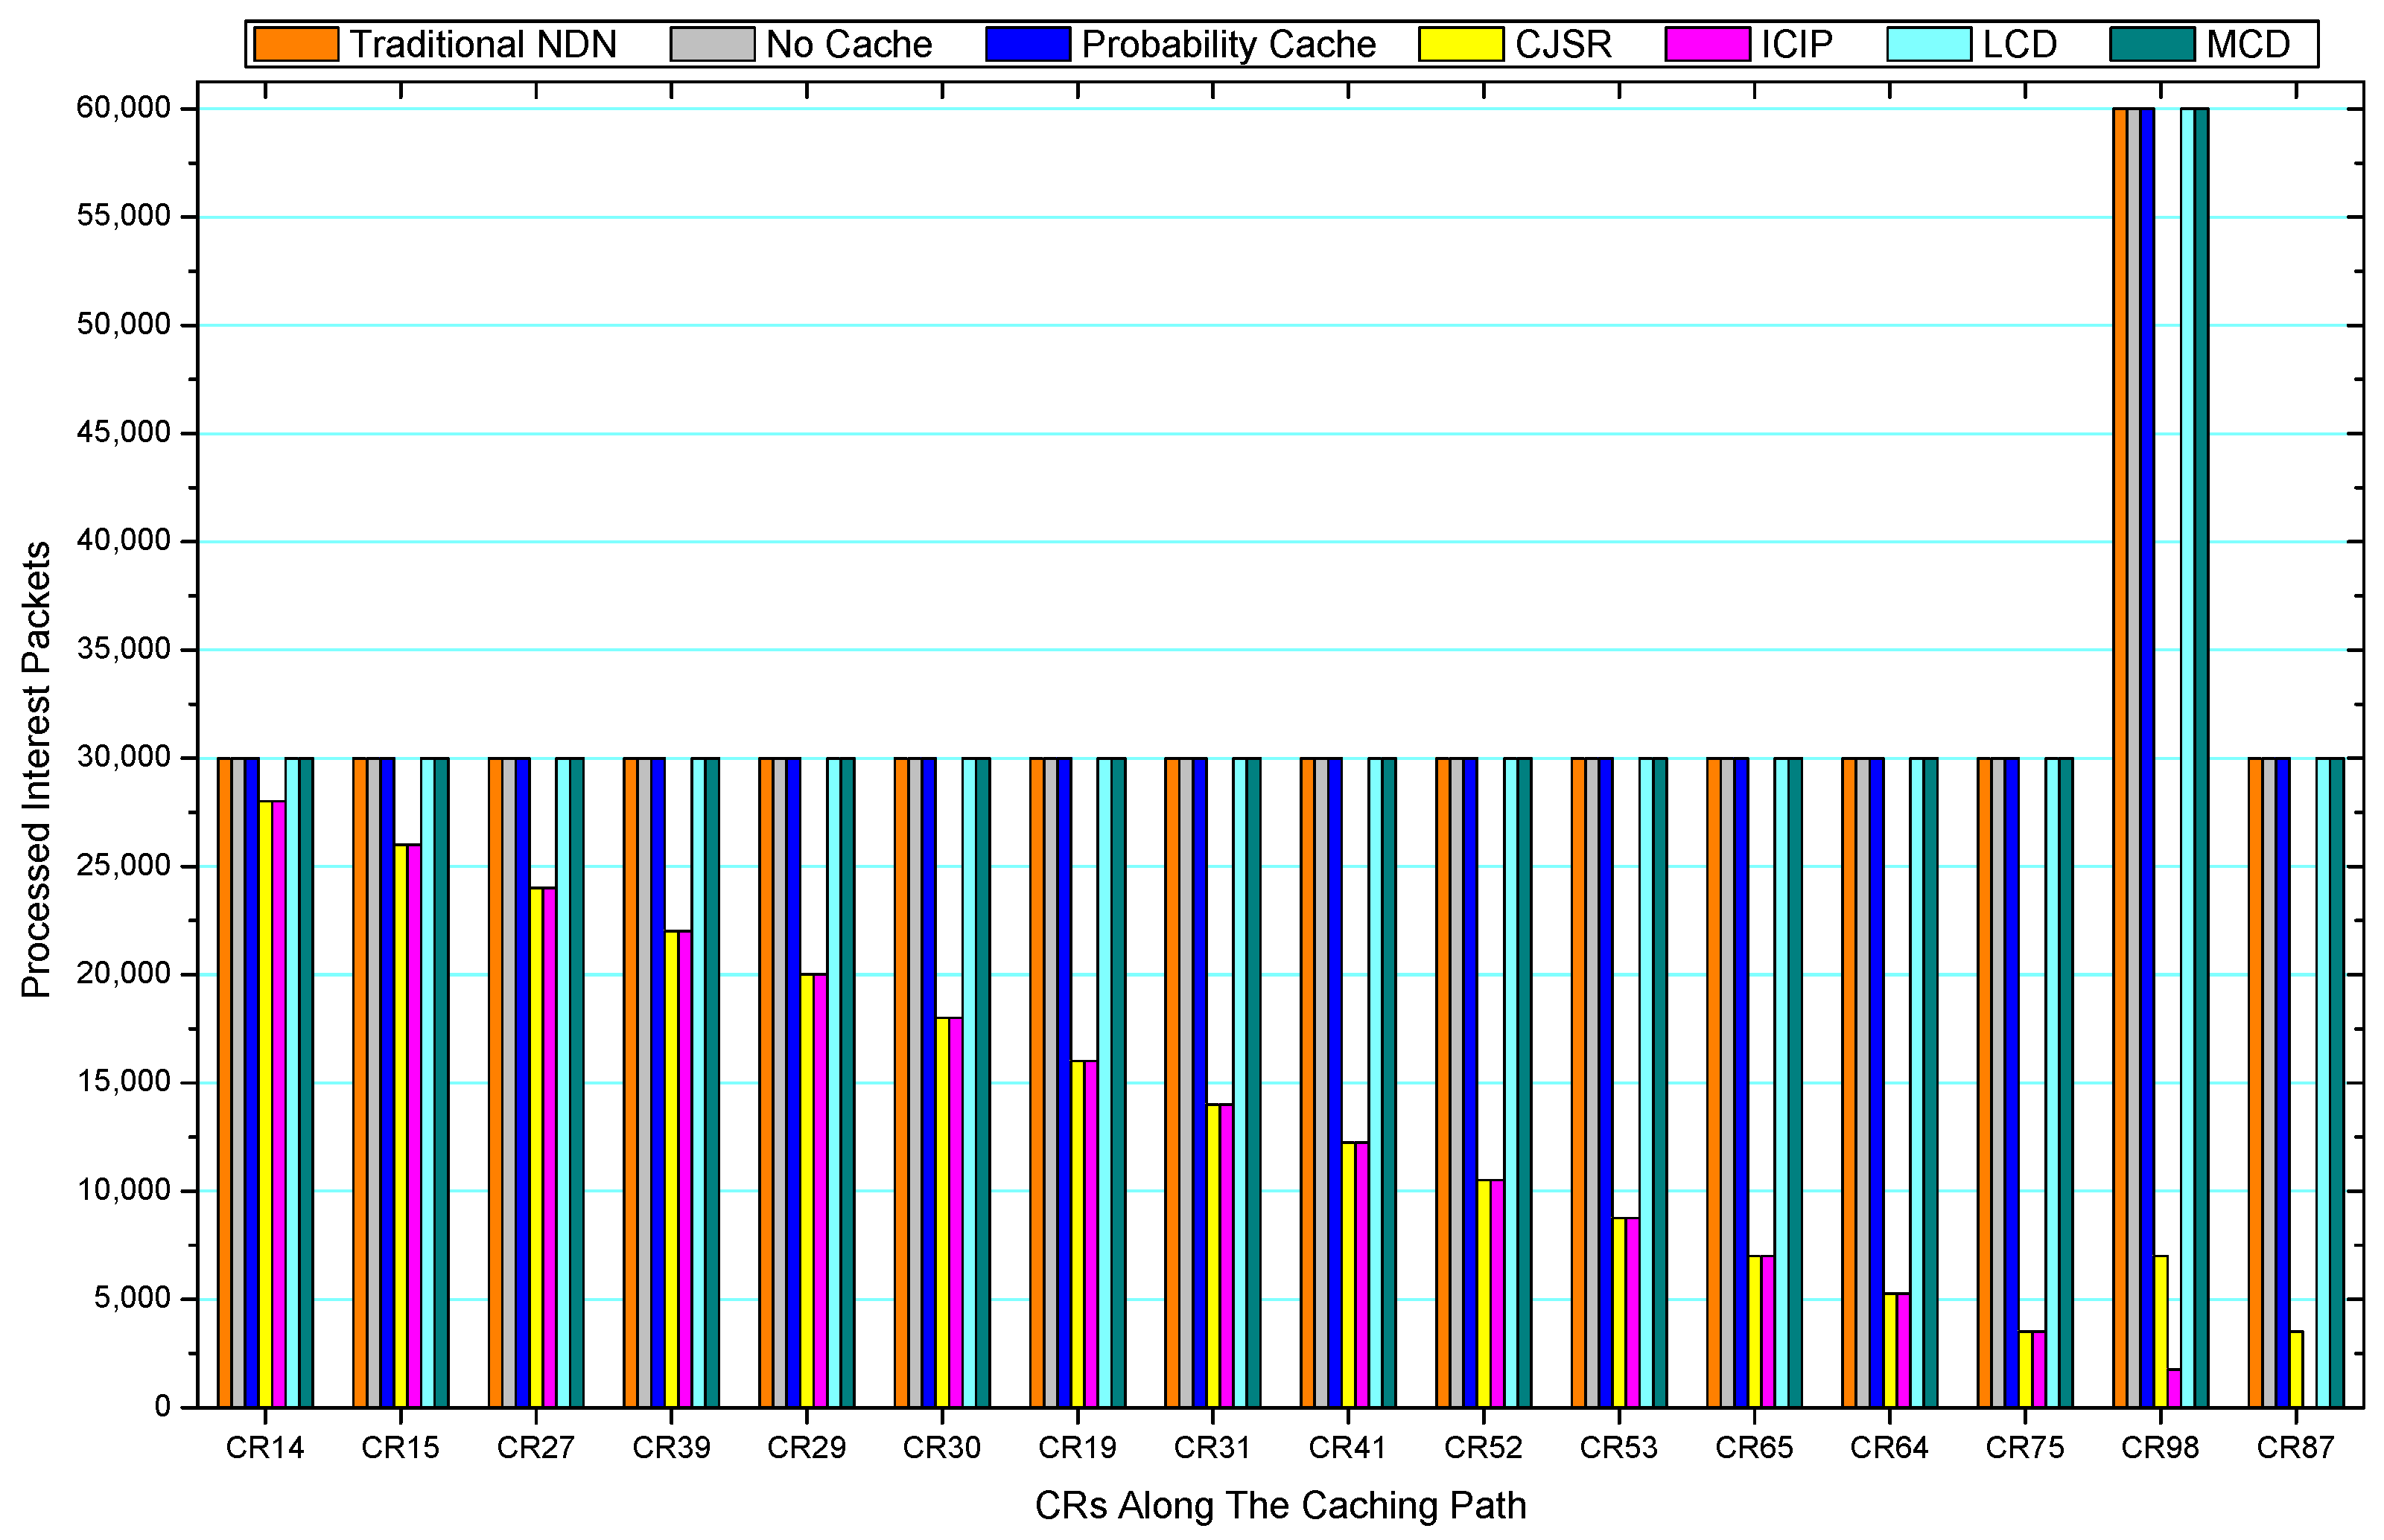Click the 60,000 y-axis tick label
The height and width of the screenshot is (1540, 2384).
123,107
